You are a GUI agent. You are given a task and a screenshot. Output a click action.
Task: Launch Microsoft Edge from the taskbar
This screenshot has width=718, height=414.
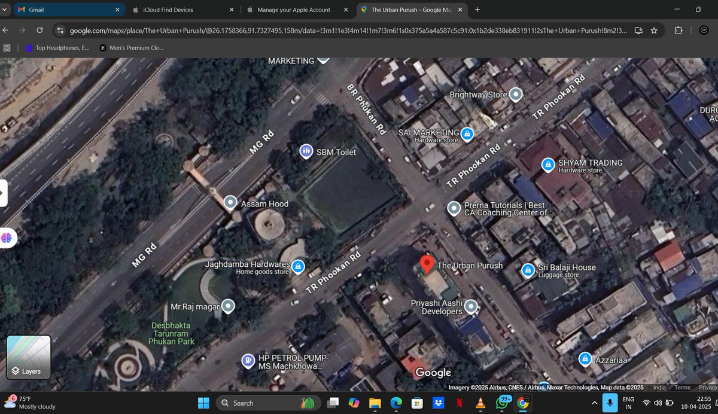[x=396, y=403]
